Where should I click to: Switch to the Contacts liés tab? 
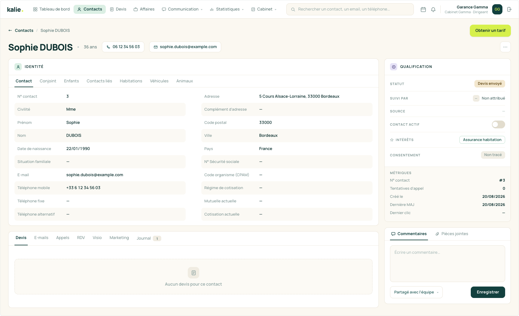point(99,81)
